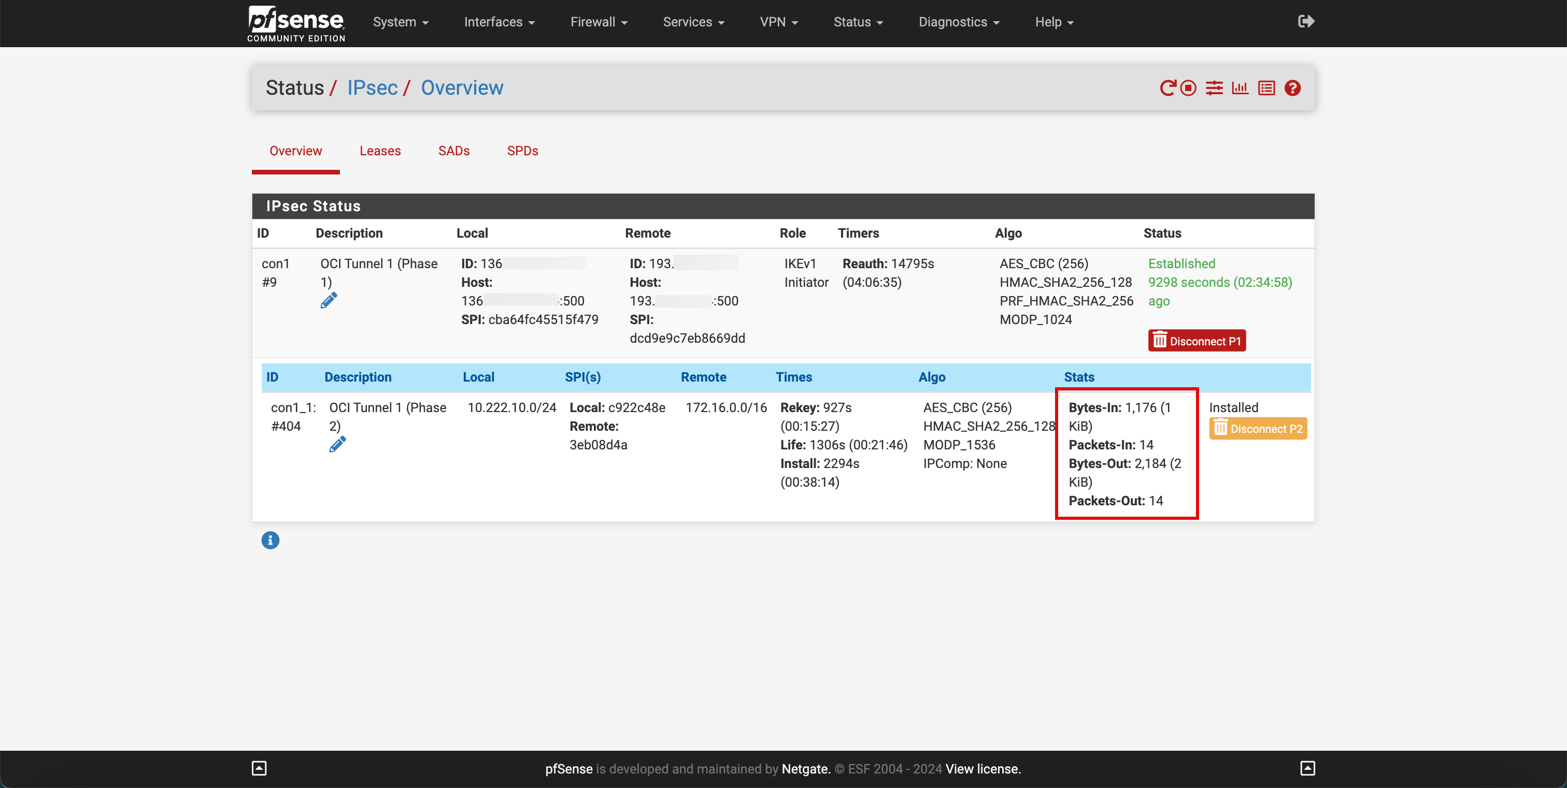
Task: Open the VPN dropdown menu
Action: click(780, 22)
